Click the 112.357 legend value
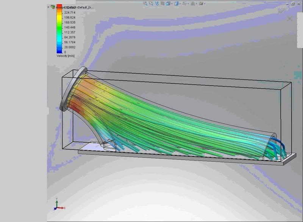 (x=70, y=32)
